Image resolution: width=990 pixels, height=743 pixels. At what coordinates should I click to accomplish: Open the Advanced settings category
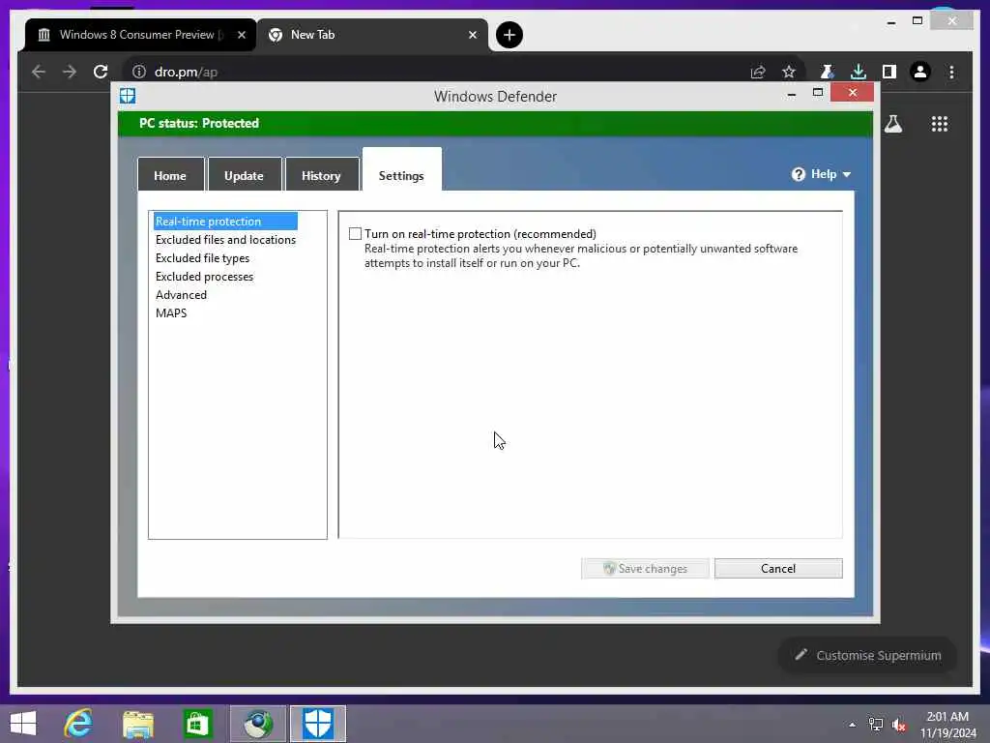[x=181, y=294]
